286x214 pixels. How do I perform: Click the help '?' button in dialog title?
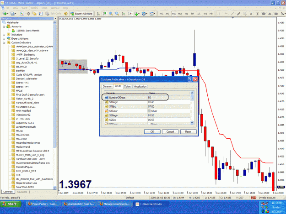pos(190,79)
